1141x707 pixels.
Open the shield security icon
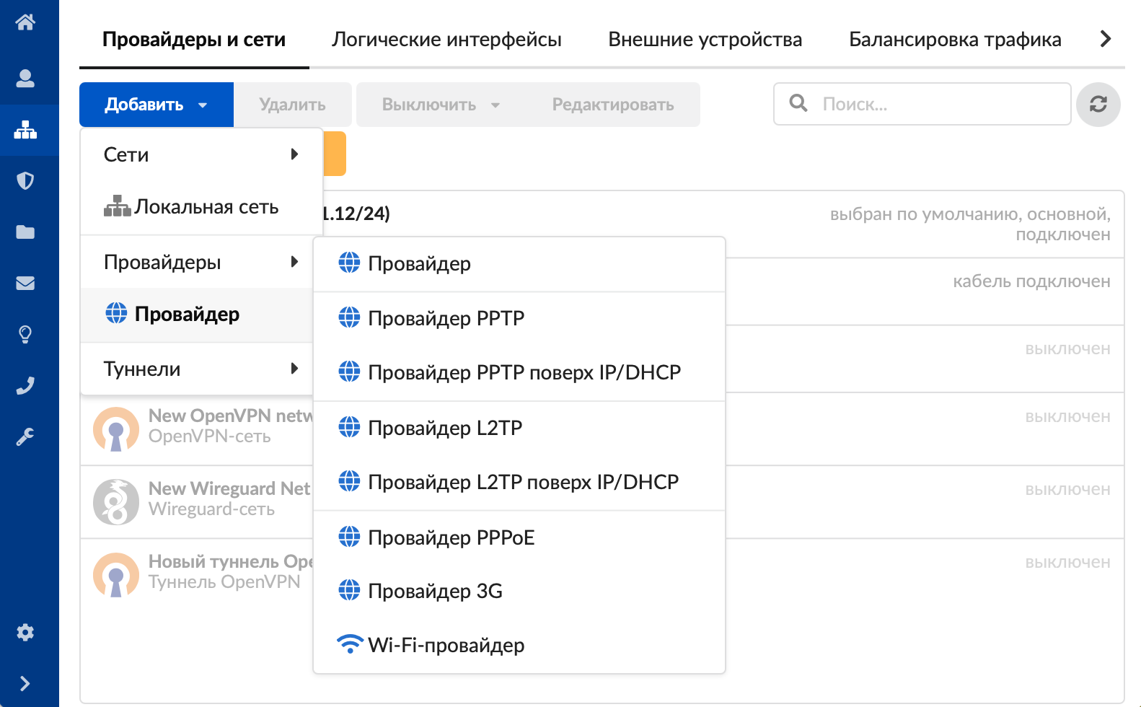click(25, 180)
